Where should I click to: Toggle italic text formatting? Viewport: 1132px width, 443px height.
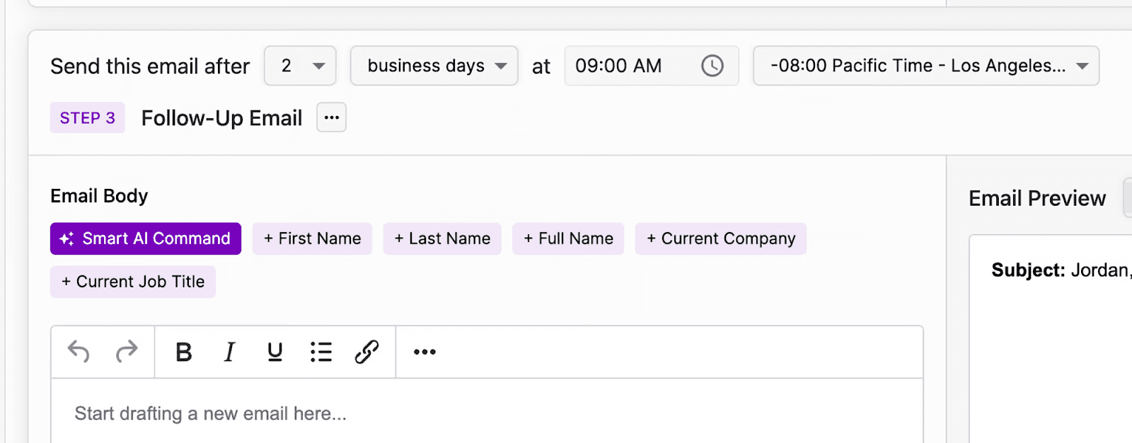[x=229, y=352]
